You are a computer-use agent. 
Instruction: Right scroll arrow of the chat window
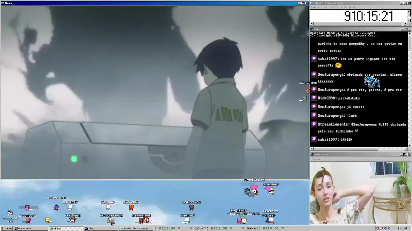point(406,149)
